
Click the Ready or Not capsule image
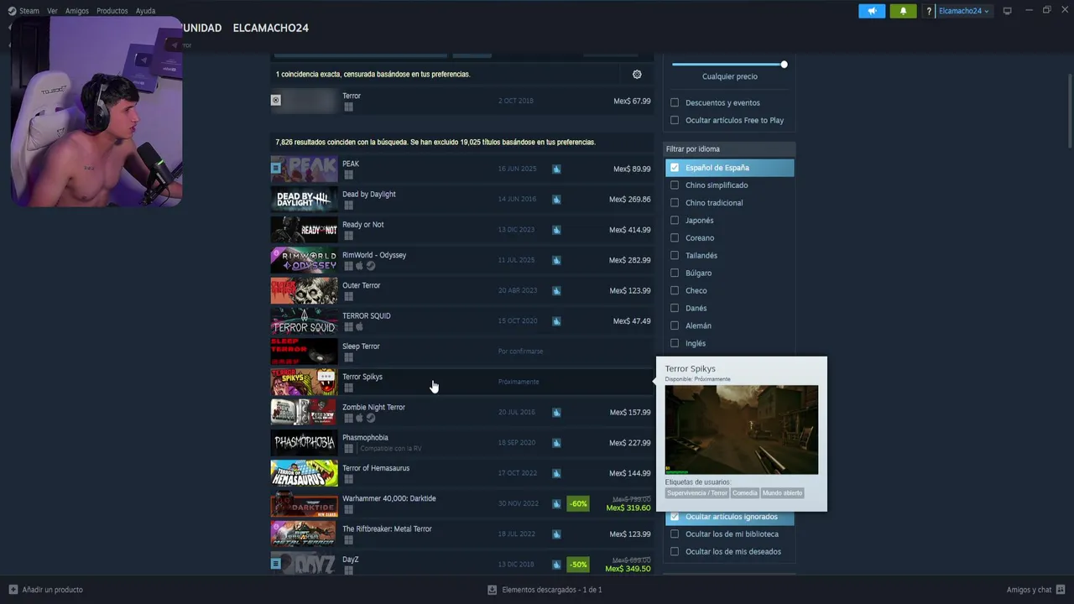[x=304, y=230]
